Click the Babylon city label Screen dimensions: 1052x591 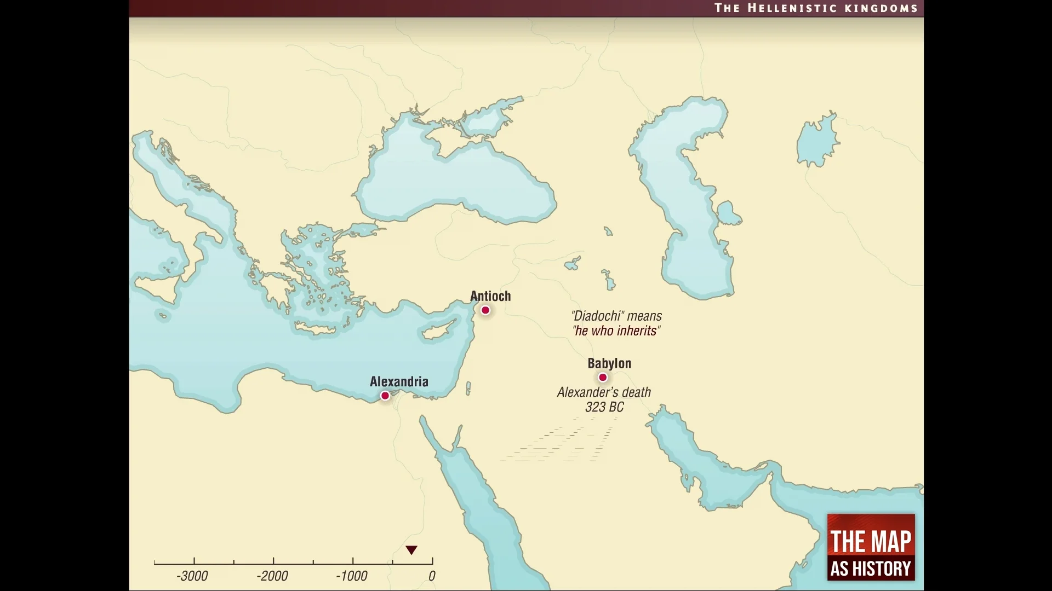click(609, 363)
